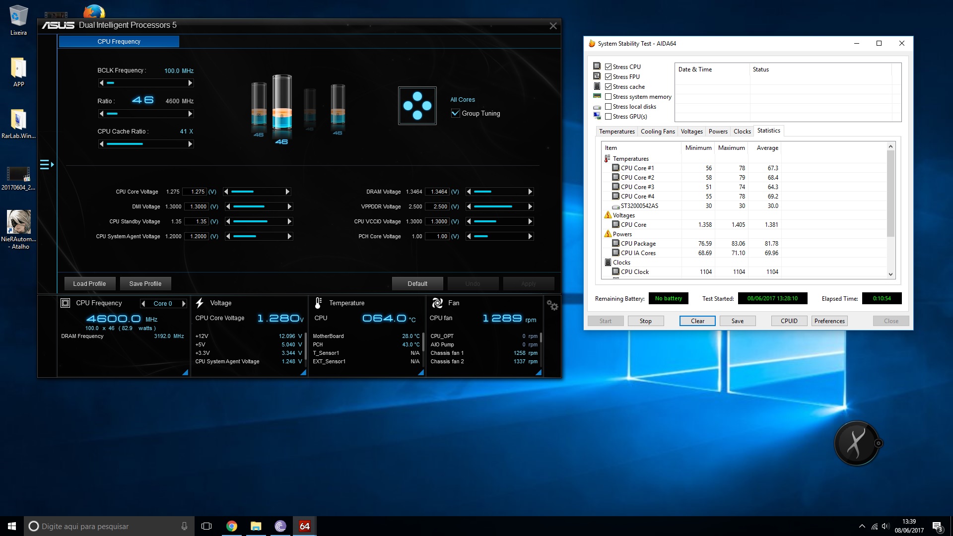The width and height of the screenshot is (953, 536).
Task: Enable Stress system memory checkbox
Action: (x=608, y=96)
